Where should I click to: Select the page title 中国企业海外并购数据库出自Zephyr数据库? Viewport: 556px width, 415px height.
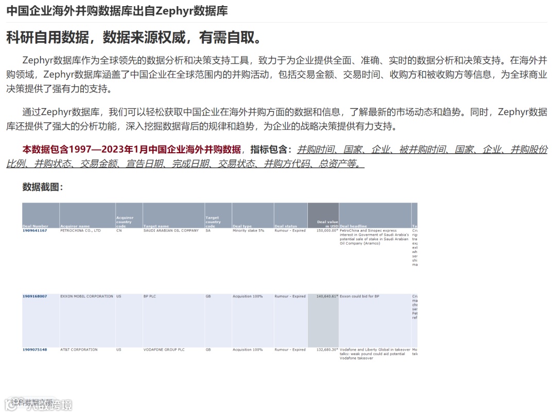click(117, 11)
